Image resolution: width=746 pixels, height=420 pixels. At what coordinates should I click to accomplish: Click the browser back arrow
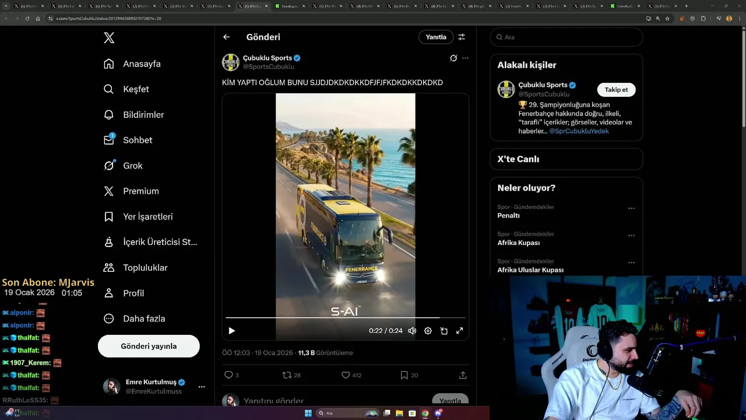point(6,18)
